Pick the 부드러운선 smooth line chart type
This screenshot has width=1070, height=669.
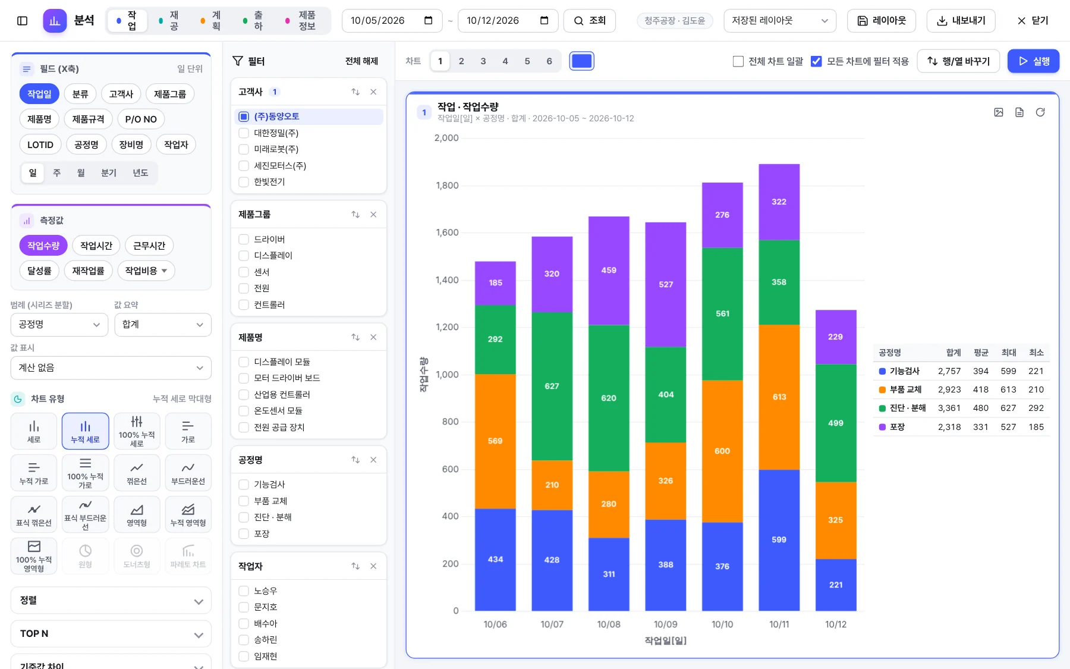click(x=188, y=473)
